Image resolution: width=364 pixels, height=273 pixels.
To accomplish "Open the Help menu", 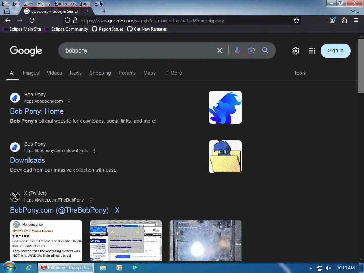I will [99, 4].
